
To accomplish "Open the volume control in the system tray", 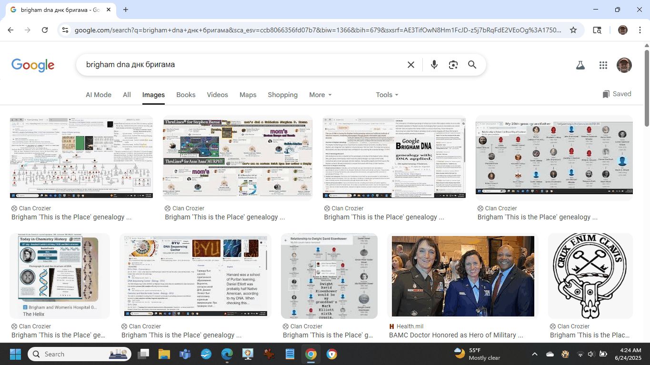I will point(591,354).
